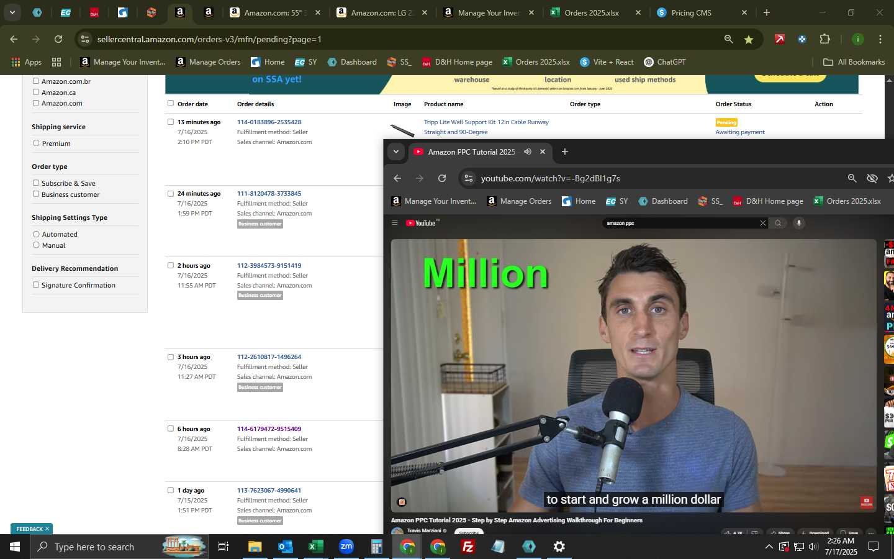
Task: Click the crossed-eye icon in YouTube address bar
Action: (872, 178)
